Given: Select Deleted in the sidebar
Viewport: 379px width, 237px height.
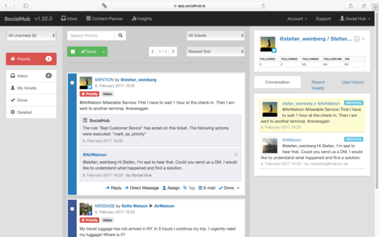Looking at the screenshot, I should pos(31,112).
